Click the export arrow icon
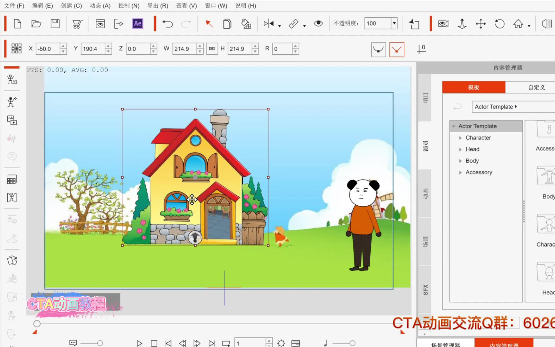Screen dimensions: 555x347 [119, 23]
